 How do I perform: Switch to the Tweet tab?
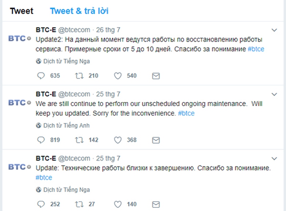tap(22, 11)
